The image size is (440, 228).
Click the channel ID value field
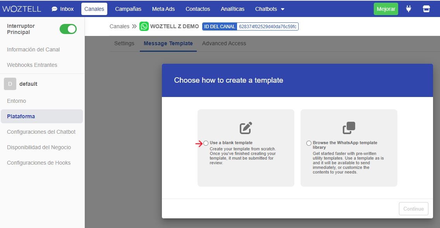tap(267, 27)
